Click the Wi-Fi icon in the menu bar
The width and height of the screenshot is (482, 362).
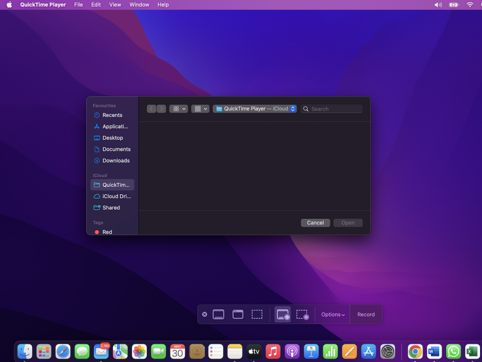pos(470,5)
